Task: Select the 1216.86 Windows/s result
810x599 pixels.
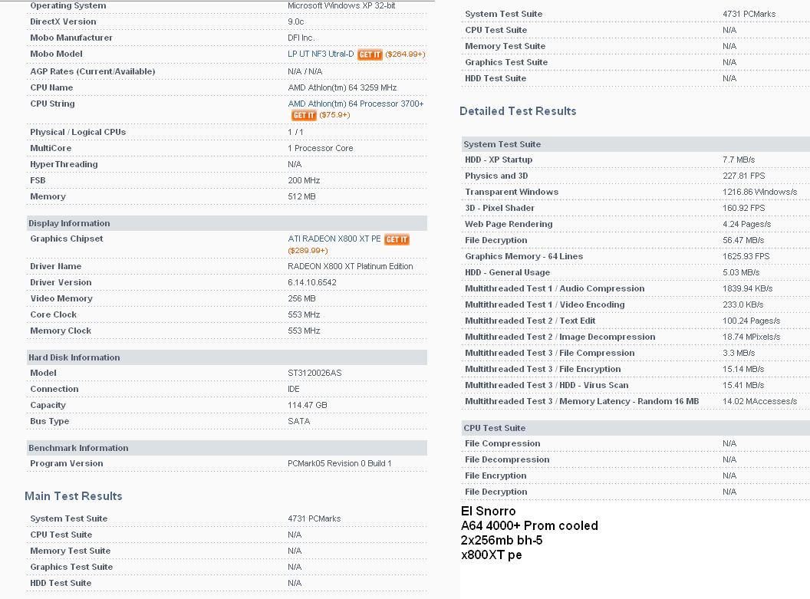Action: point(760,192)
